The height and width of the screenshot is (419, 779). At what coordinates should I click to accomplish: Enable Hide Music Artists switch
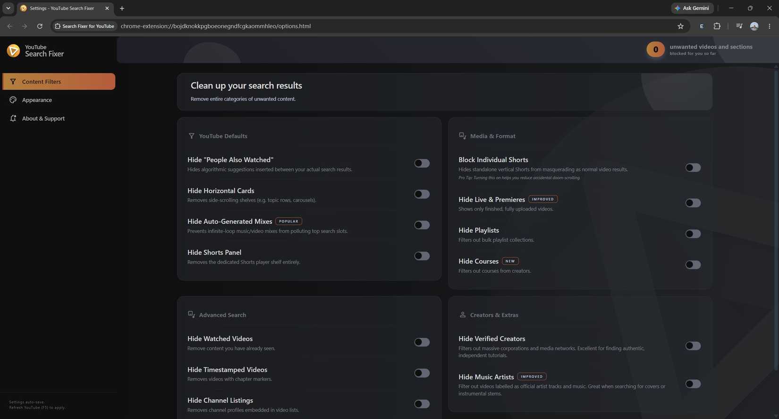pyautogui.click(x=693, y=384)
